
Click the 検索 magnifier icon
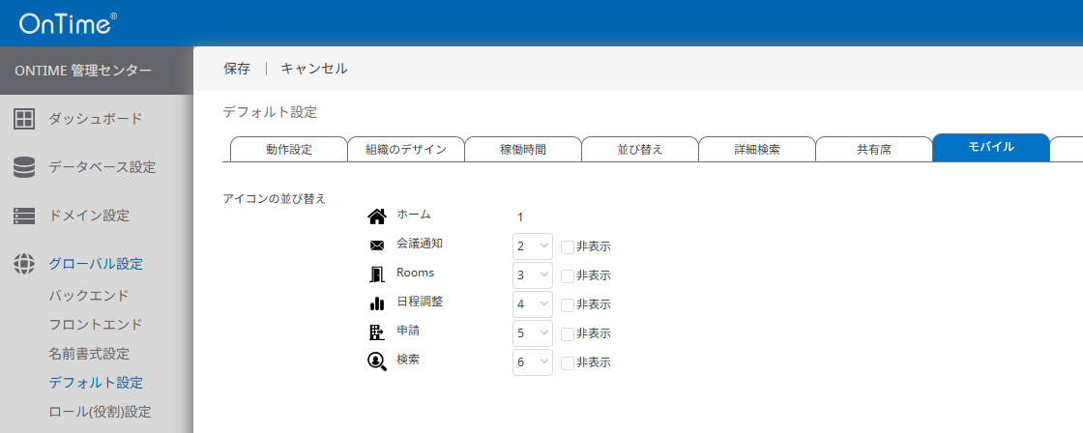pos(377,361)
